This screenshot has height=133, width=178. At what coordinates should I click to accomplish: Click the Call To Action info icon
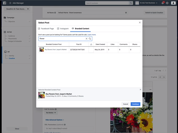coord(56,109)
